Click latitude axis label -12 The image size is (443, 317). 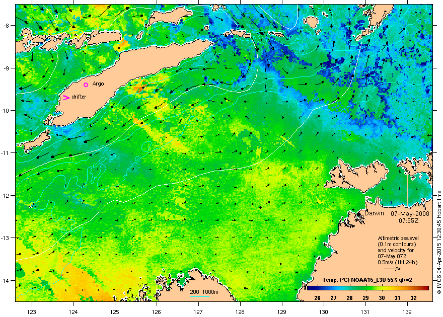[6, 195]
